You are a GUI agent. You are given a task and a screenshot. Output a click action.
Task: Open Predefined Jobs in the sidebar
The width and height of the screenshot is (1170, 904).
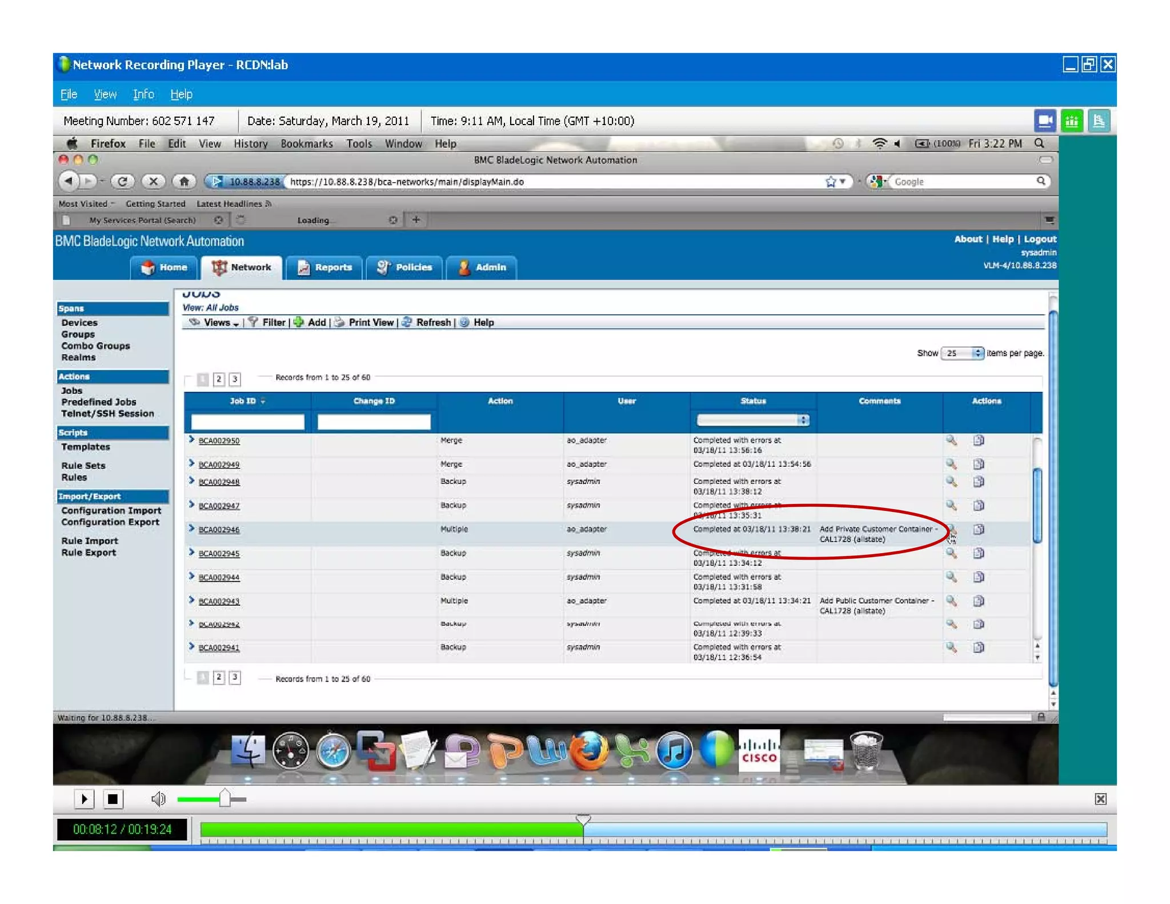pyautogui.click(x=99, y=402)
